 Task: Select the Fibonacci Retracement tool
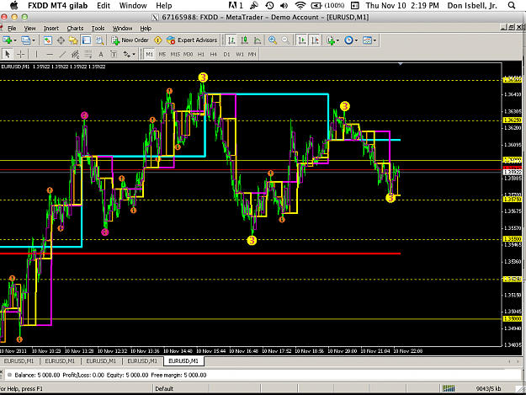coord(88,54)
